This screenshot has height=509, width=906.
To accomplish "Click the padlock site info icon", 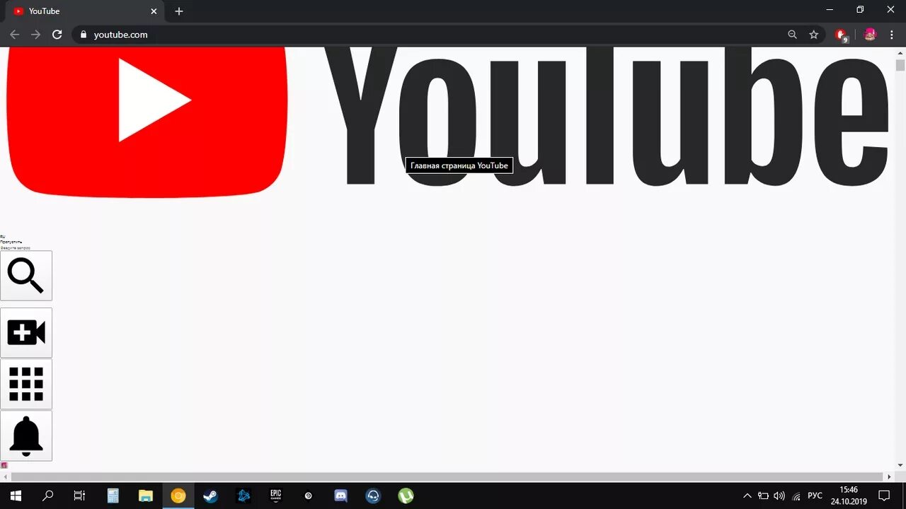I will [x=83, y=35].
